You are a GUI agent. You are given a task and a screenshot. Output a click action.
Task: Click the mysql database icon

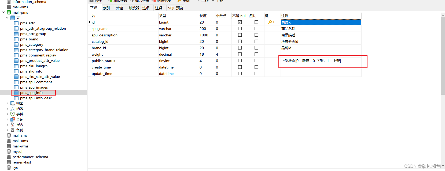[9, 151]
